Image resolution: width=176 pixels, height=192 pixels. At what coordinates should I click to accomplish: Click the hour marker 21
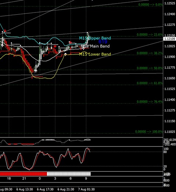(24, 178)
